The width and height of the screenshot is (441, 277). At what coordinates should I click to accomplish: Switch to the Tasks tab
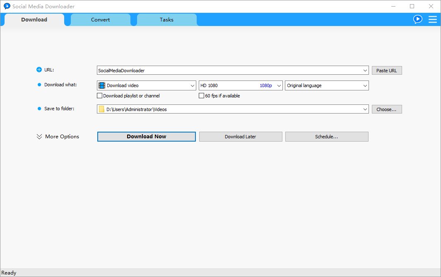click(x=166, y=20)
